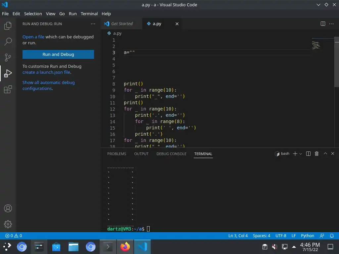
Task: Switch to the Output panel tab
Action: coord(141,154)
